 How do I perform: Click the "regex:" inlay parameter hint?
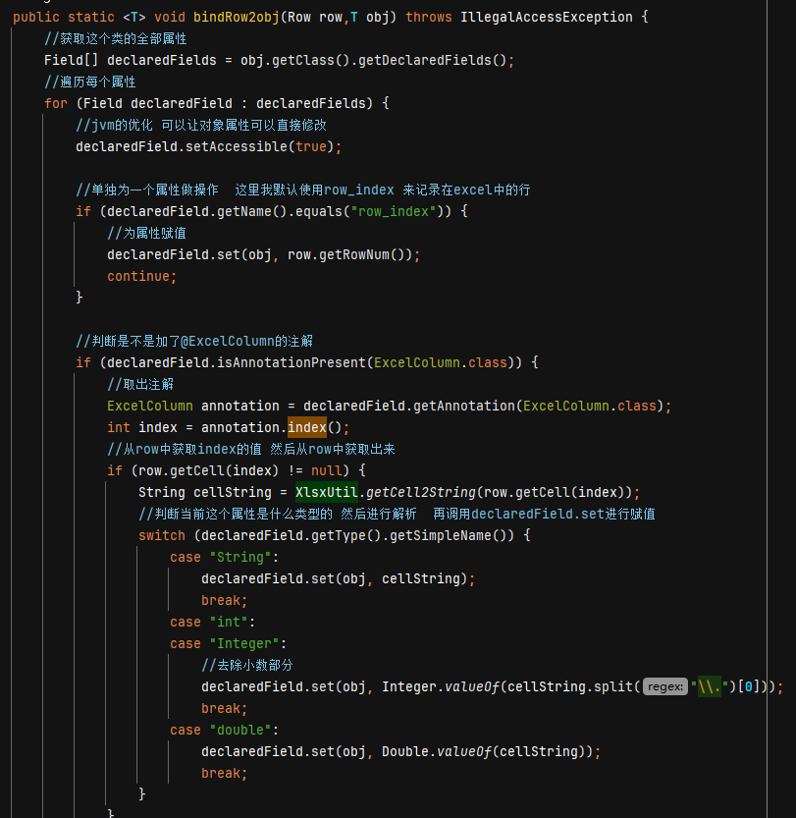point(664,687)
